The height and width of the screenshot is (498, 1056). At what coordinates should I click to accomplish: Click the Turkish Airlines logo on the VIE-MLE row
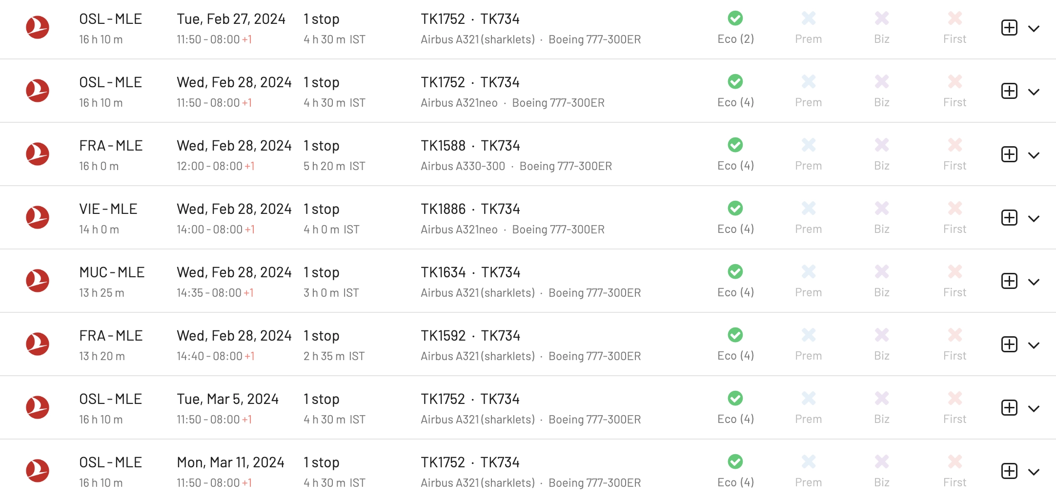click(38, 217)
